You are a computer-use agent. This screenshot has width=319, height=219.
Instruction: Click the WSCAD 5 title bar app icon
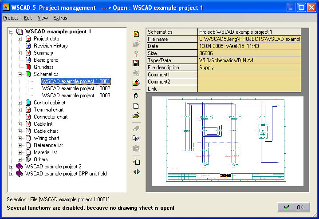pos(6,7)
